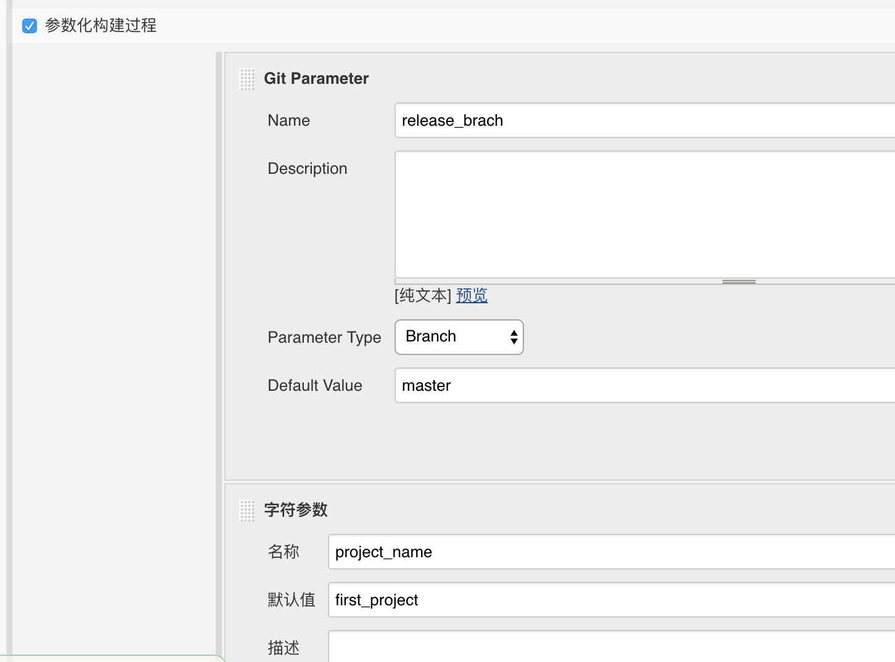This screenshot has width=895, height=662.
Task: Uncheck the 参数化构建过程 checkbox
Action: point(30,26)
